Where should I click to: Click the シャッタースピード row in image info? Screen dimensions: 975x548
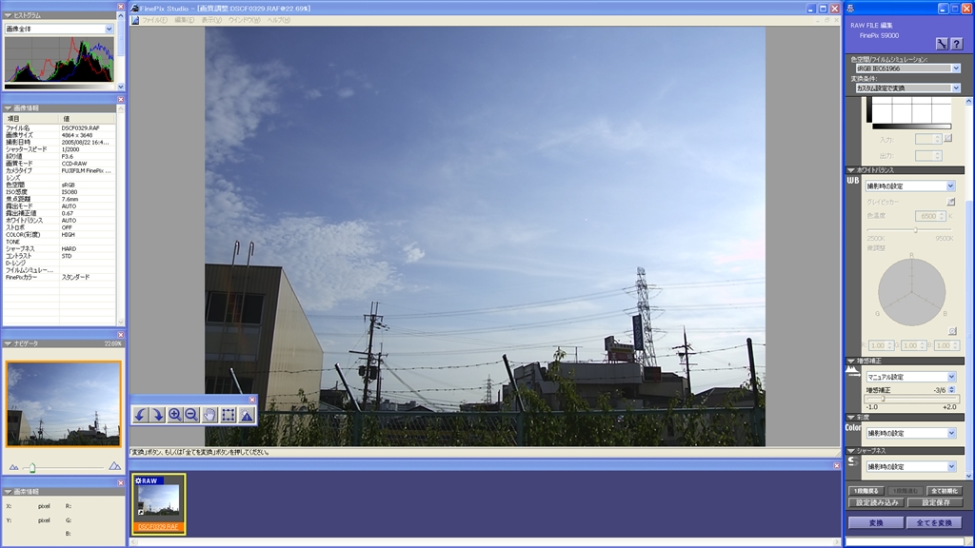[x=59, y=149]
